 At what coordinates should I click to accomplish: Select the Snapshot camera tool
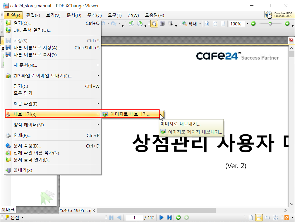click(x=162, y=24)
